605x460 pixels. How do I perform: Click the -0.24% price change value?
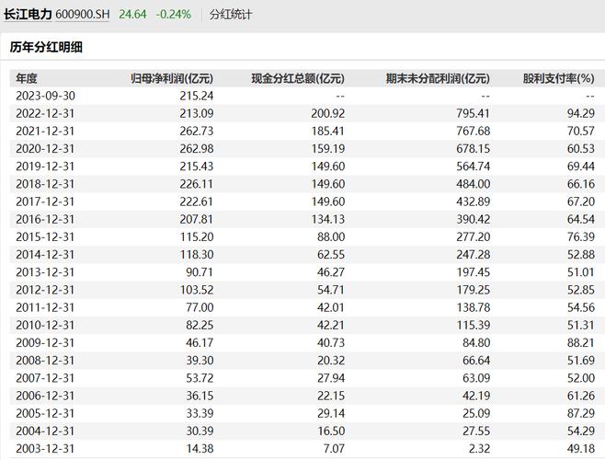(x=174, y=15)
